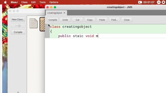Click the 'class' keyword in the code
The height and width of the screenshot is (93, 166).
tap(55, 27)
